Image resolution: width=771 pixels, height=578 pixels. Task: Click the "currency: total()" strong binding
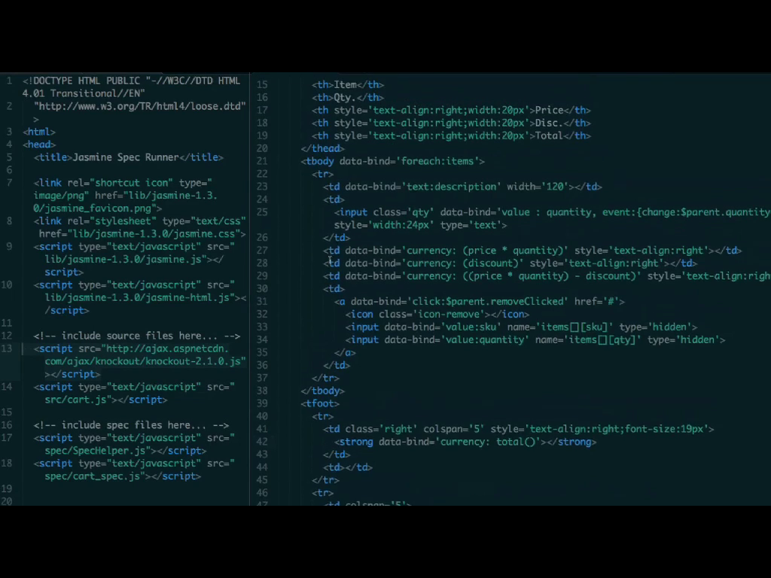click(488, 443)
